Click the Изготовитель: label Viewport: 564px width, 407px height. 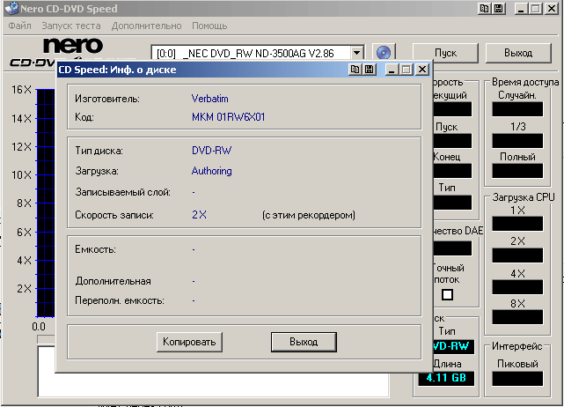[x=107, y=99]
